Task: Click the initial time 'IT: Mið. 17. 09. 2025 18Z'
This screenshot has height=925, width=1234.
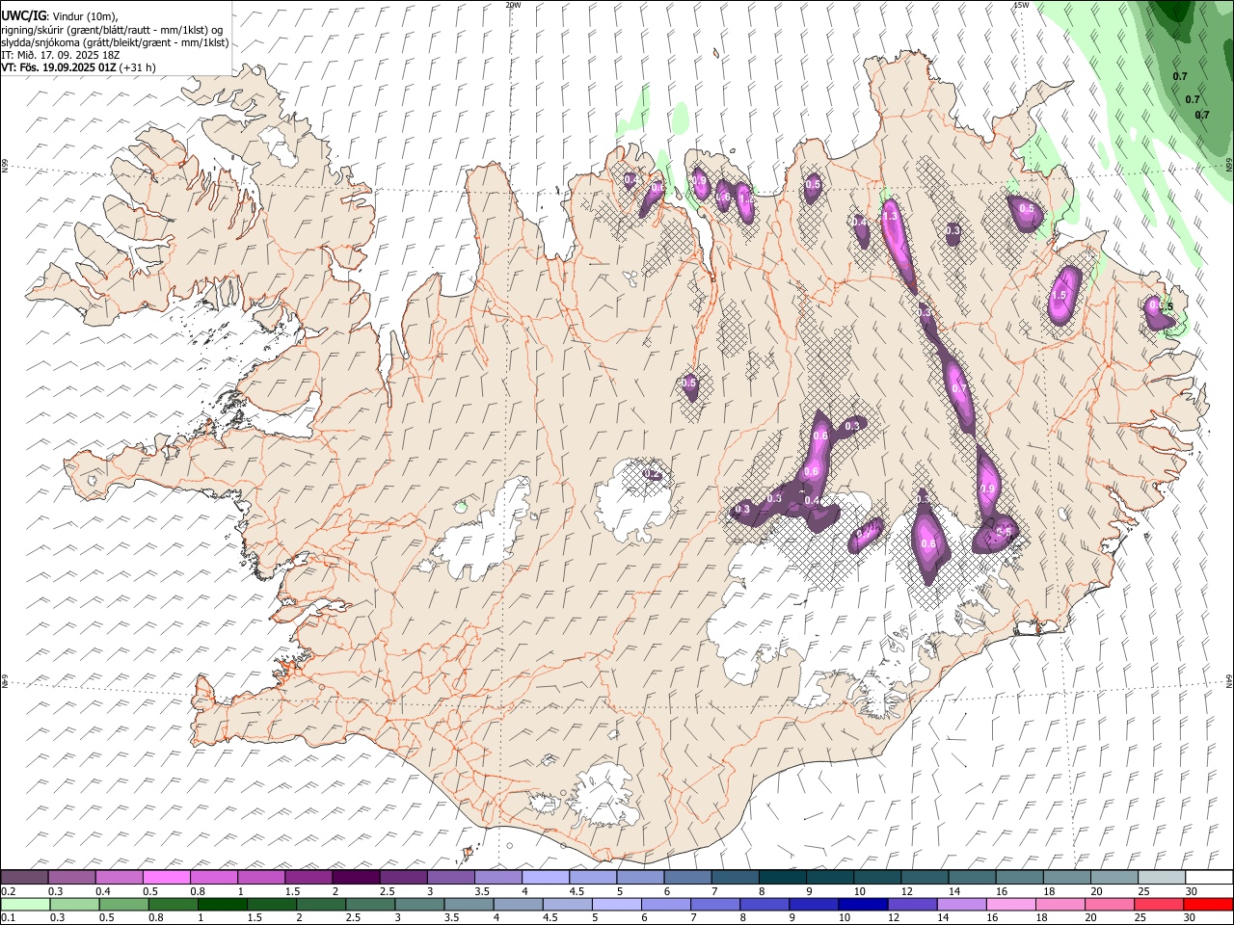Action: (x=61, y=55)
